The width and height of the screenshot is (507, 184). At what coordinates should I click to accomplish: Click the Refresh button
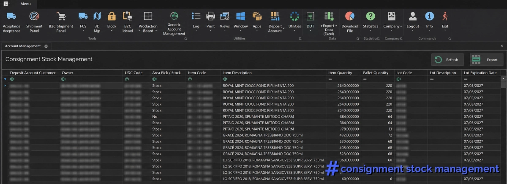[447, 60]
